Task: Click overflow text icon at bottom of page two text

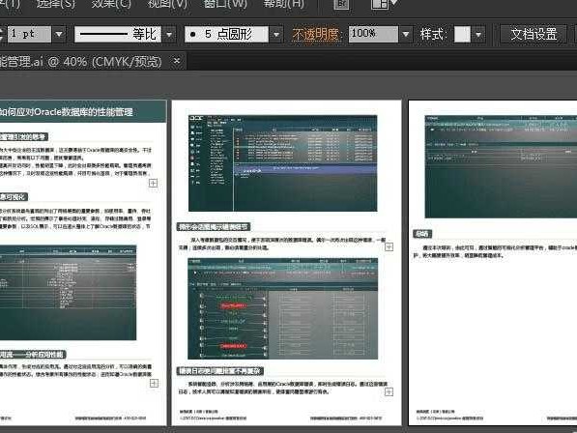Action: (x=389, y=392)
